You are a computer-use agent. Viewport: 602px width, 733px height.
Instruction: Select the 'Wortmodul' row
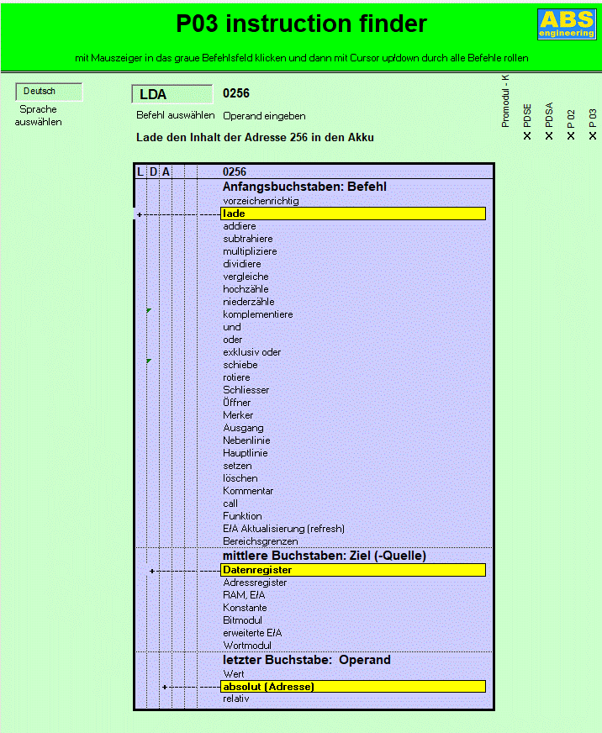[247, 646]
